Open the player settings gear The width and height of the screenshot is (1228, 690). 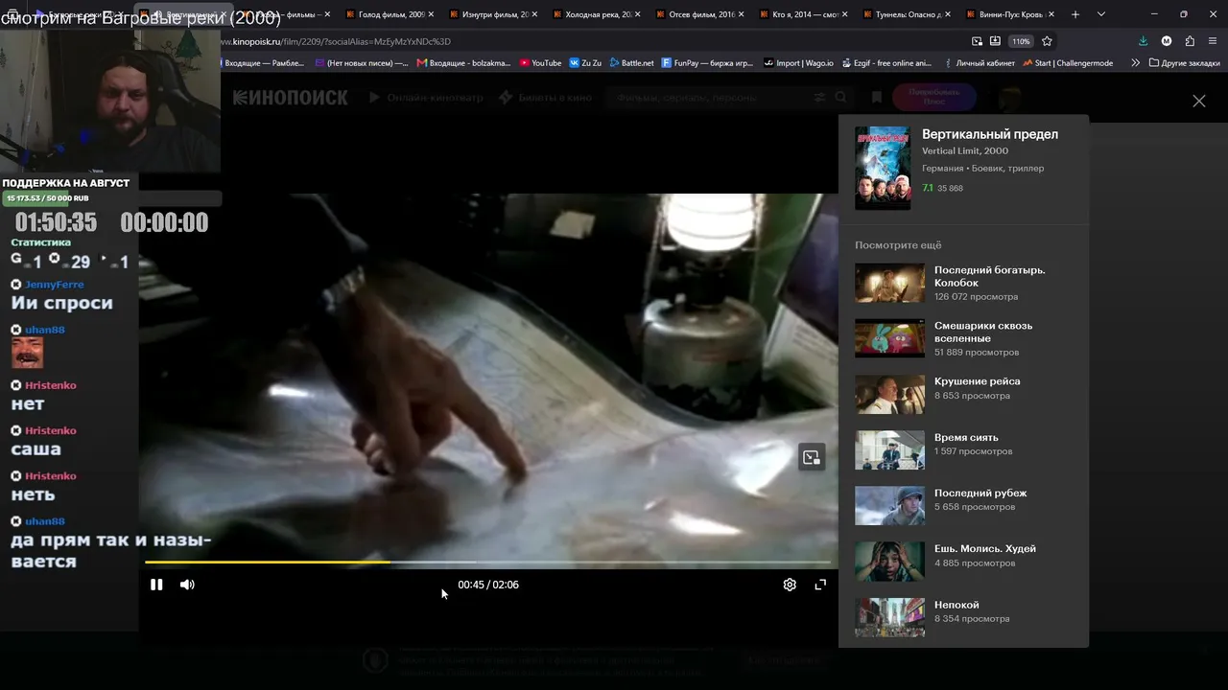point(790,585)
